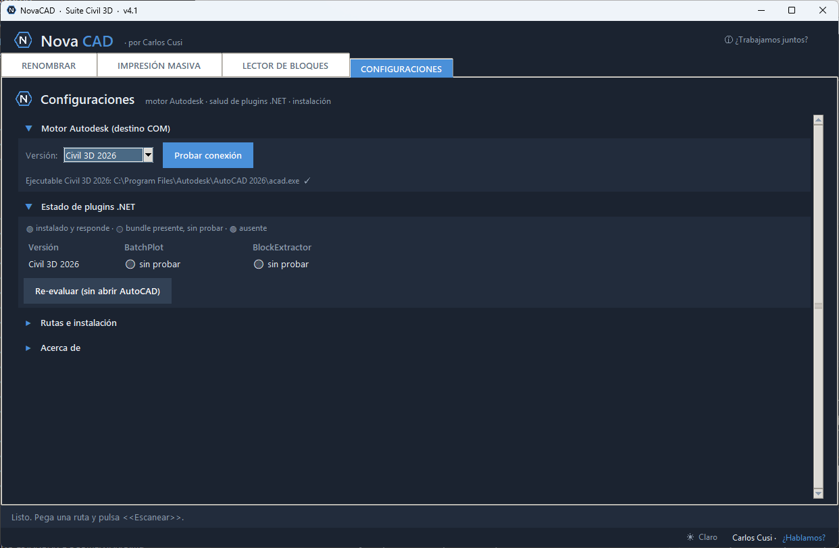Click the NovaCAD title bar app icon
Image resolution: width=839 pixels, height=548 pixels.
[x=11, y=10]
